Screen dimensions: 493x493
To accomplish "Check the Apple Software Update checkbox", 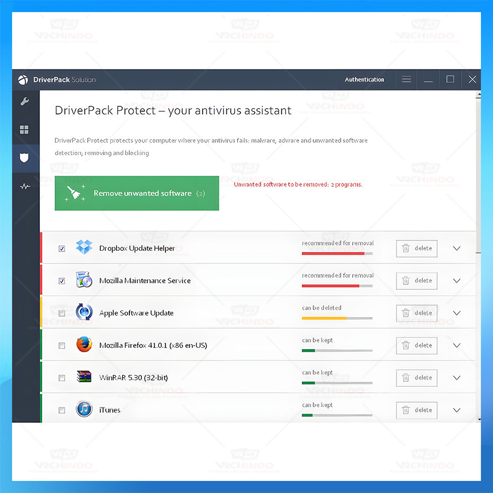I will (62, 313).
